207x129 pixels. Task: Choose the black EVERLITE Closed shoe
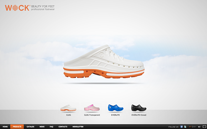pos(139,108)
